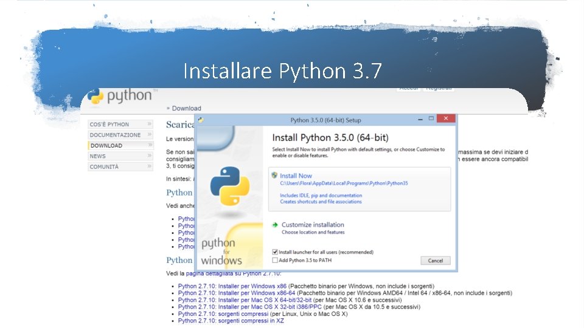Click Includes IDLE, pip and documentation text
The height and width of the screenshot is (328, 584).
pyautogui.click(x=321, y=195)
